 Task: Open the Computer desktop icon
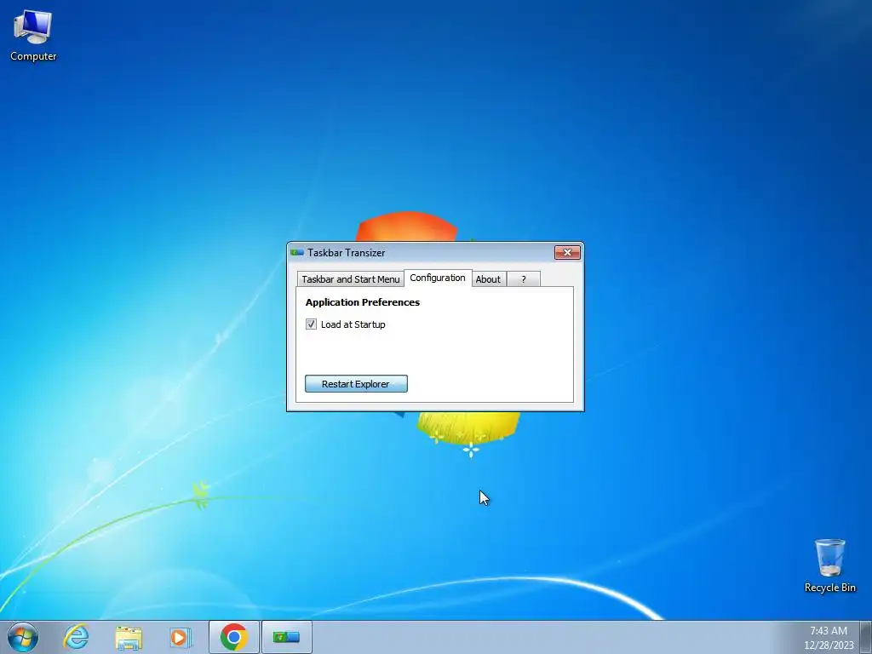coord(33,36)
